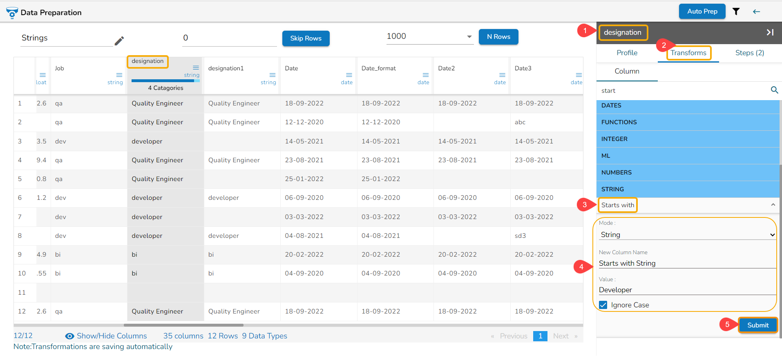Viewport: 782px width, 356px height.
Task: Go to the Previous page
Action: point(514,336)
